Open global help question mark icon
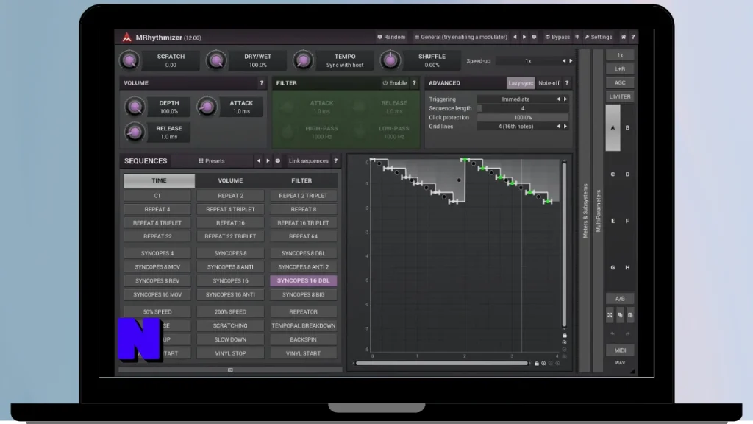The width and height of the screenshot is (753, 424). [x=633, y=37]
